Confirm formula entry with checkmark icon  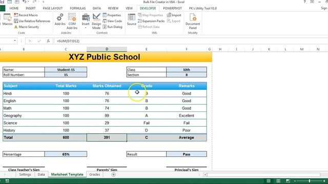coord(39,41)
